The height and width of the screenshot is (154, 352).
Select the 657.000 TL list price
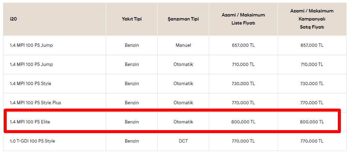(x=243, y=45)
